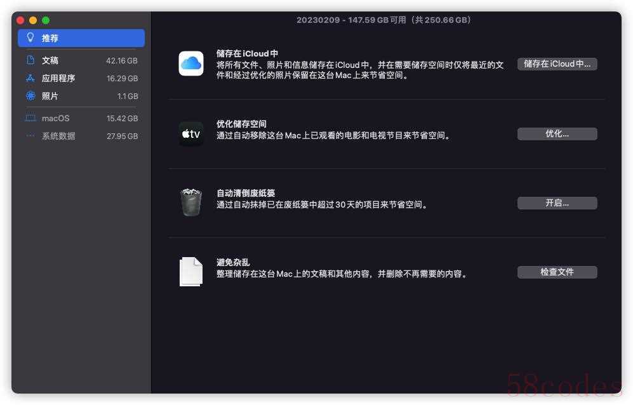Click the App Store icon beside 应用程序

pyautogui.click(x=30, y=78)
